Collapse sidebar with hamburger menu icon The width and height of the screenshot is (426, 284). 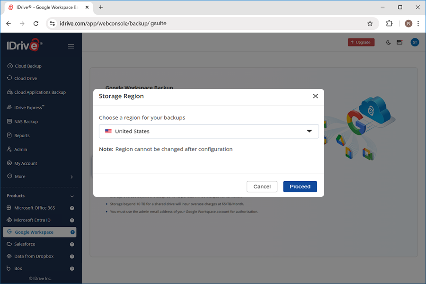71,46
